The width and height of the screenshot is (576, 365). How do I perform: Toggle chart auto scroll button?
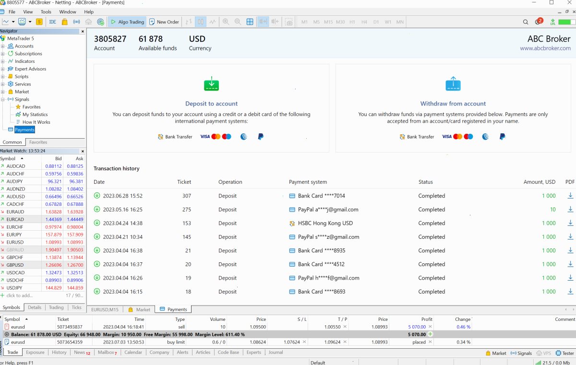pos(263,22)
